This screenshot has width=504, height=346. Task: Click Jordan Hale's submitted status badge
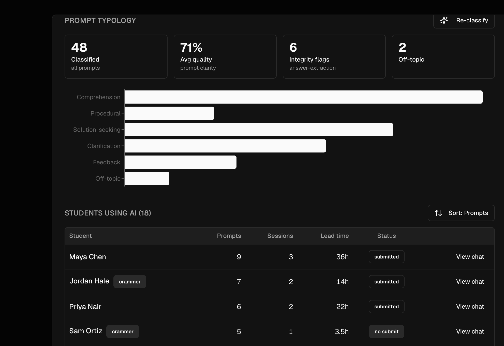387,282
